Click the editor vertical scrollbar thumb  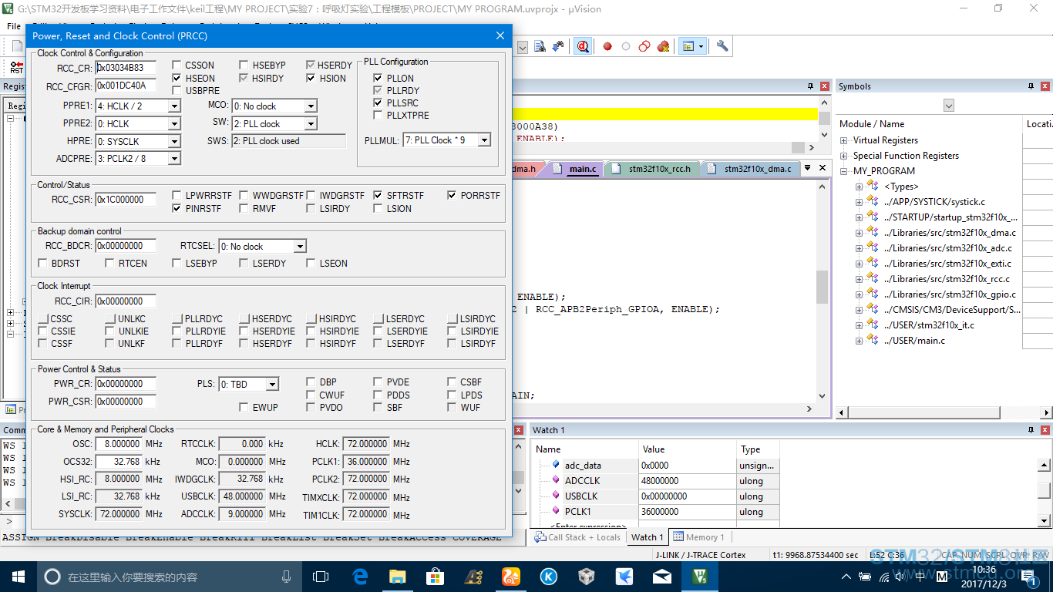pyautogui.click(x=823, y=287)
